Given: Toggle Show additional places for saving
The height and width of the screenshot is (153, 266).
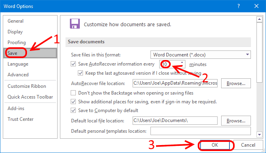Looking at the screenshot, I should [73, 102].
